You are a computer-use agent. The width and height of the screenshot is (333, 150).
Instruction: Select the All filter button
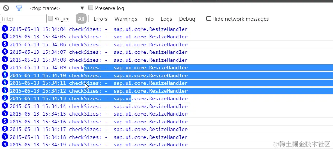(81, 19)
